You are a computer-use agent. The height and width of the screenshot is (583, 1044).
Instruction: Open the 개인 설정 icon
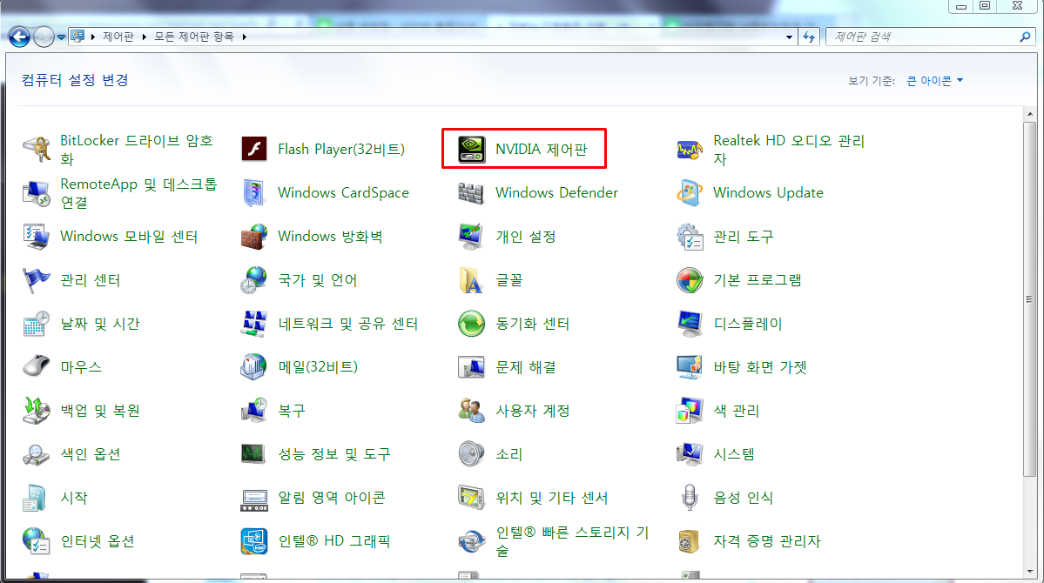471,237
